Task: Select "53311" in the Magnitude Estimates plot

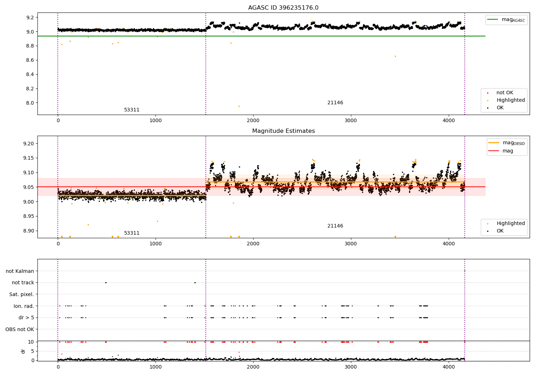Action: point(132,233)
